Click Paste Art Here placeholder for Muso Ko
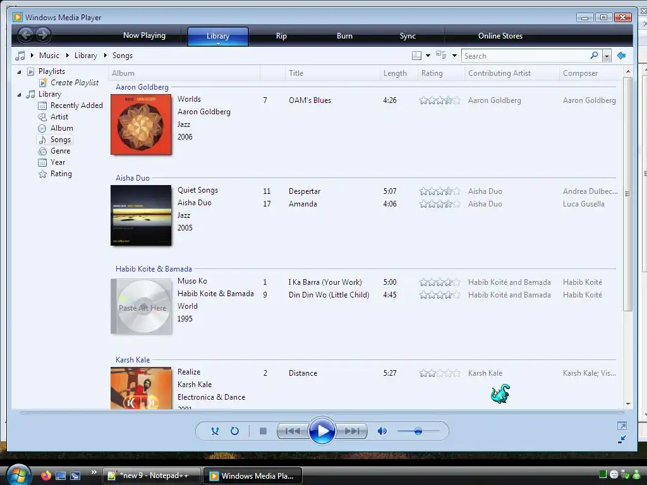This screenshot has height=485, width=647. [141, 306]
